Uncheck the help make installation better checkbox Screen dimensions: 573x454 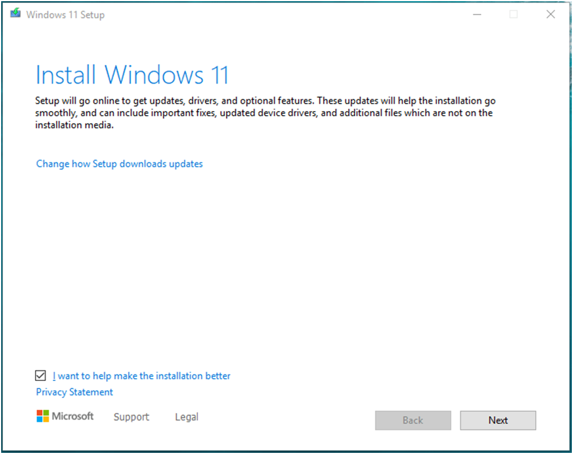[x=40, y=375]
